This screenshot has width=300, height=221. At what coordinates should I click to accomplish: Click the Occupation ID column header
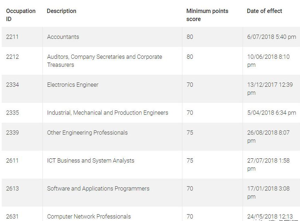click(x=21, y=15)
